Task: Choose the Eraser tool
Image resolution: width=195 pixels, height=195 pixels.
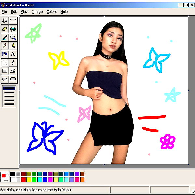Action: [5, 29]
